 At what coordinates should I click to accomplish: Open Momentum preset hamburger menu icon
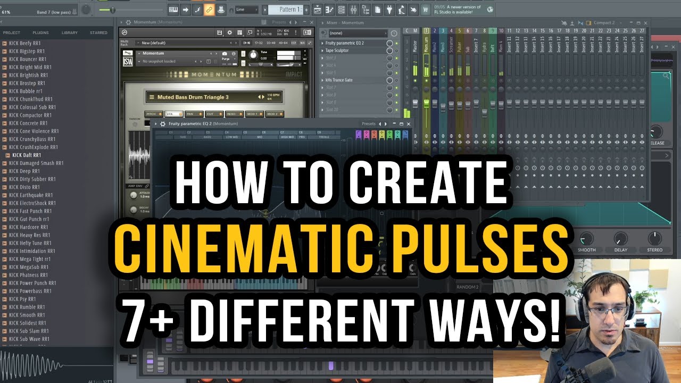click(x=152, y=97)
